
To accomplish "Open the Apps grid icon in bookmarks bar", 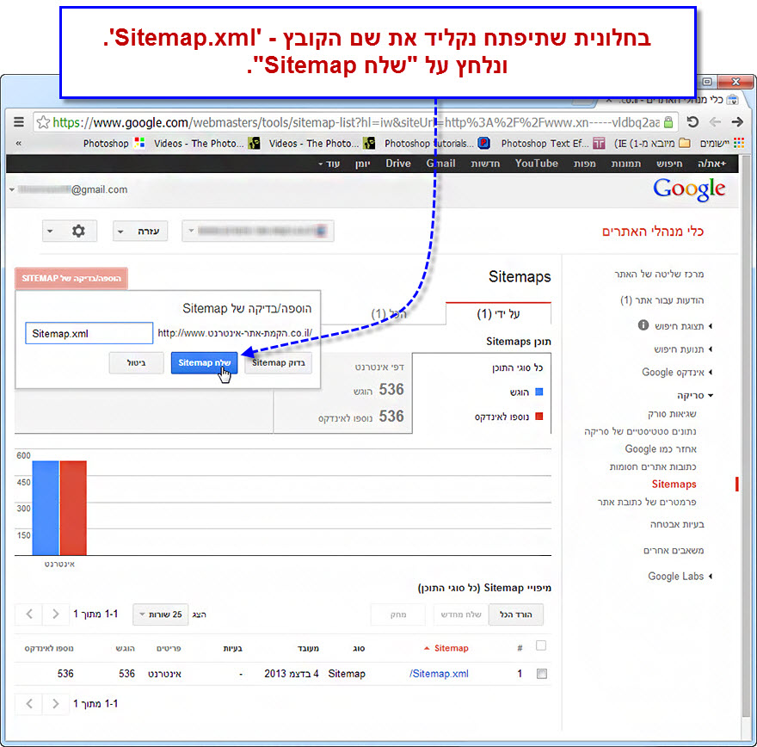I will click(739, 143).
